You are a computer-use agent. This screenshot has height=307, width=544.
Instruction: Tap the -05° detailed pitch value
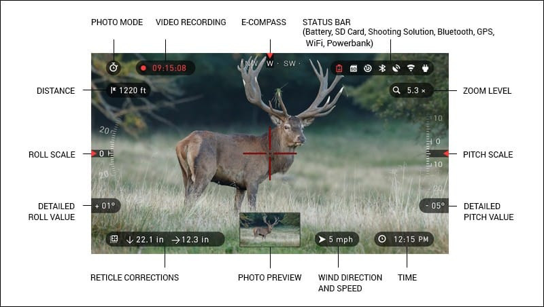(433, 206)
